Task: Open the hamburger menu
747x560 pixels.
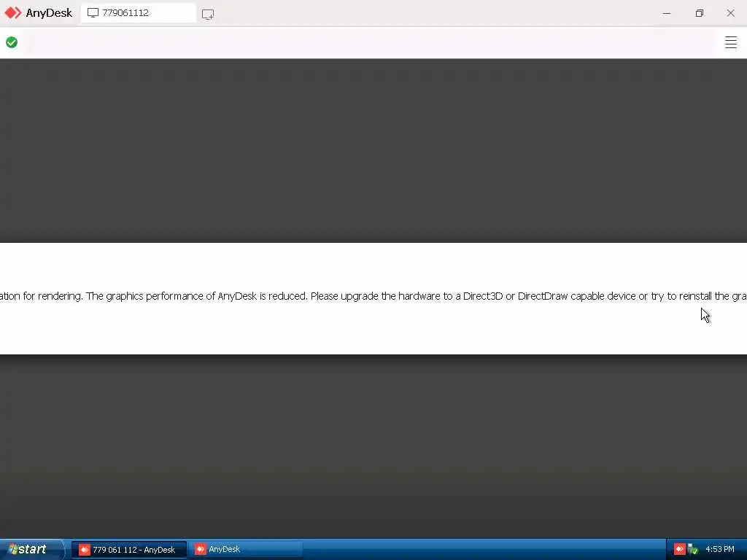Action: (731, 42)
